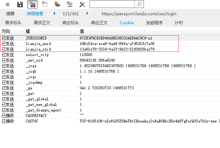220x148 pixels.
Task: Focus the toolbar search input box
Action: (x=112, y=4)
